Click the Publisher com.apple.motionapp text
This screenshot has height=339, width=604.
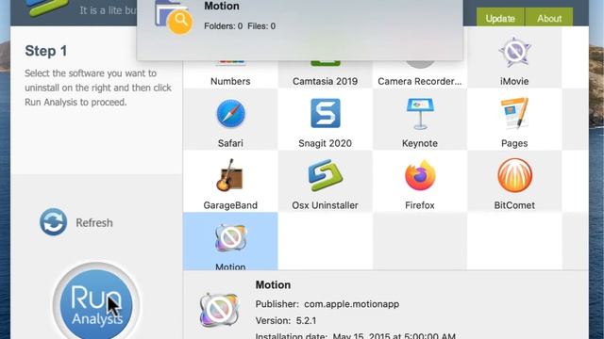tap(327, 304)
